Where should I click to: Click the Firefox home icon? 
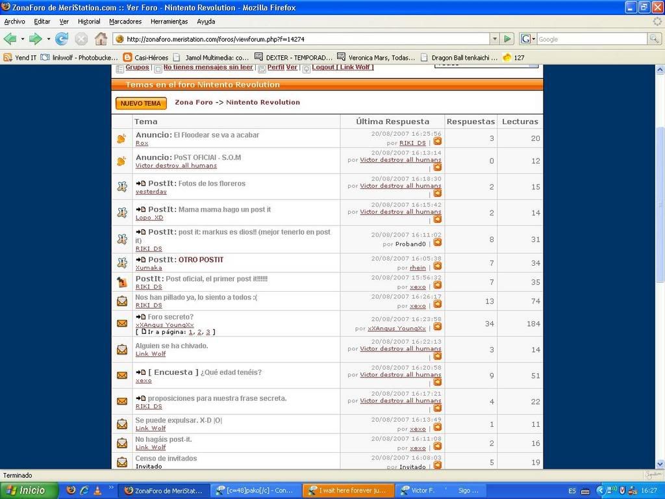(x=101, y=39)
